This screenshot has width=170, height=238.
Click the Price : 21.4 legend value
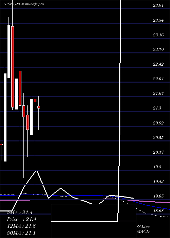tap(21, 219)
